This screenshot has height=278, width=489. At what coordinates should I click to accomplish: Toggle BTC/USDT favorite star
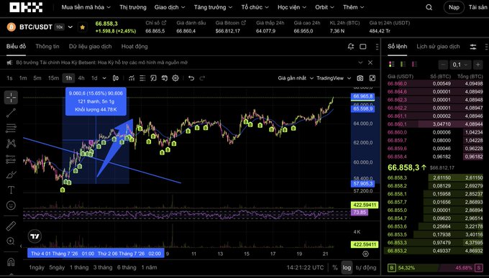(82, 27)
